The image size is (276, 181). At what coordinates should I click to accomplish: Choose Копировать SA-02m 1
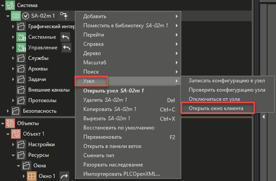128,109
